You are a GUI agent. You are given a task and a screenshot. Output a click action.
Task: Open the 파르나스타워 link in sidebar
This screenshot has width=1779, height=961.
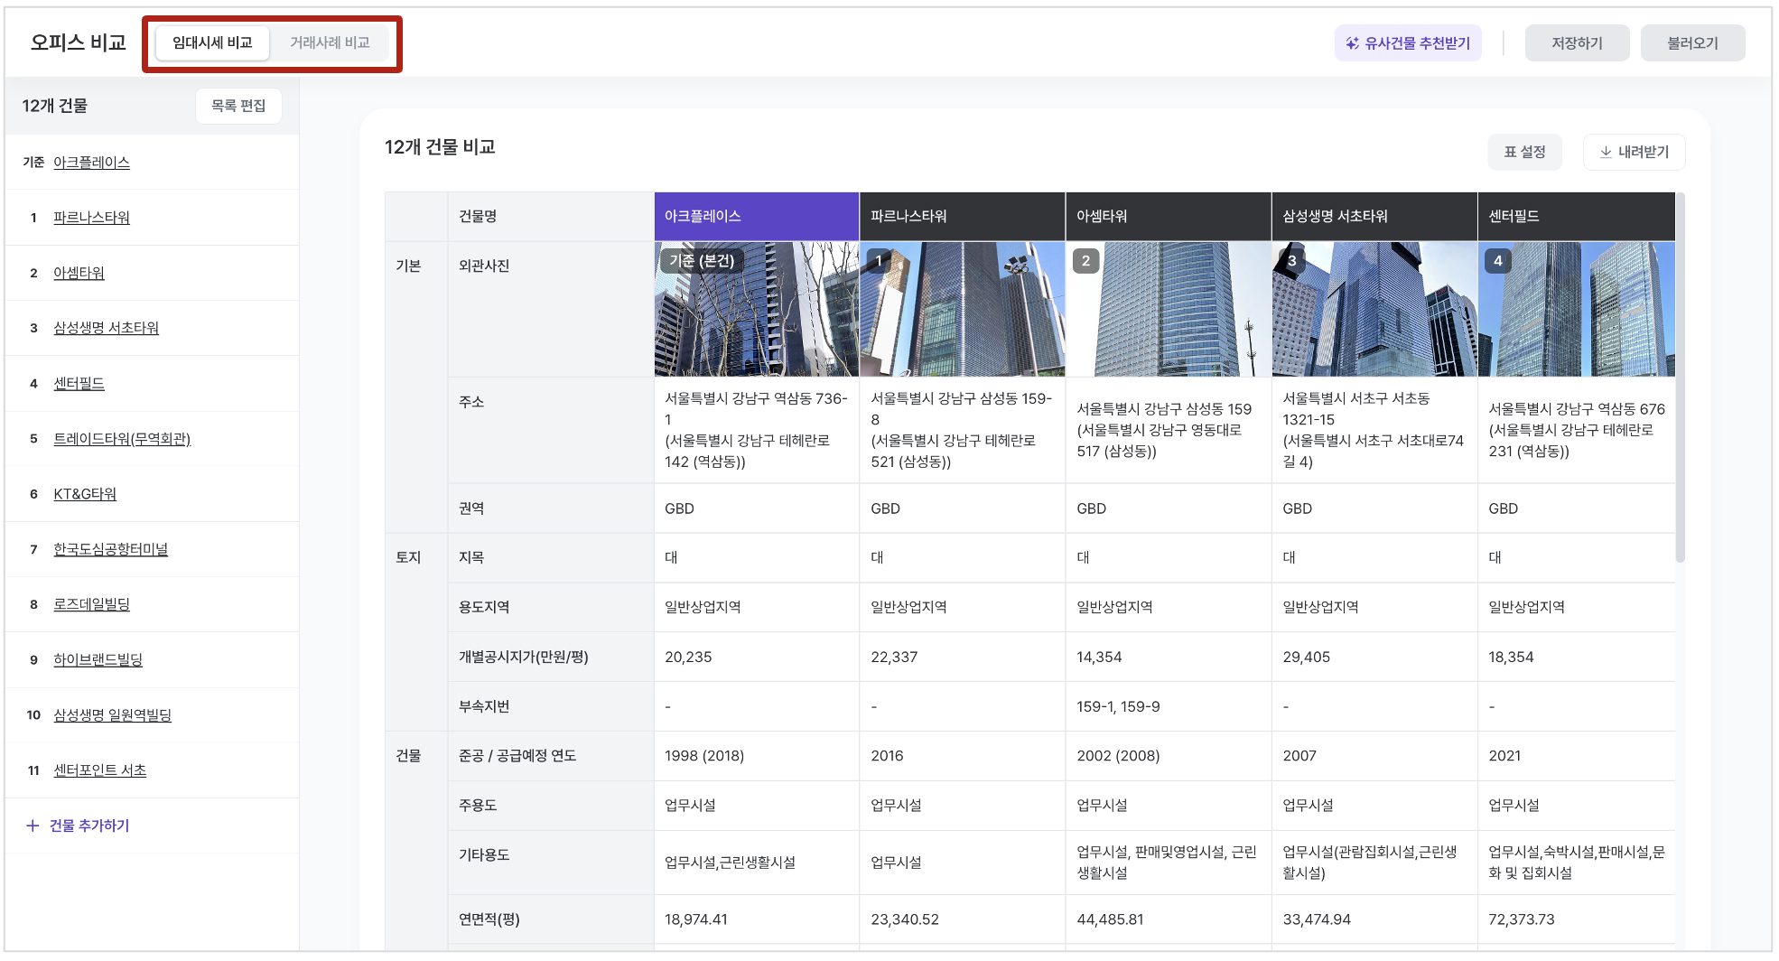click(91, 218)
